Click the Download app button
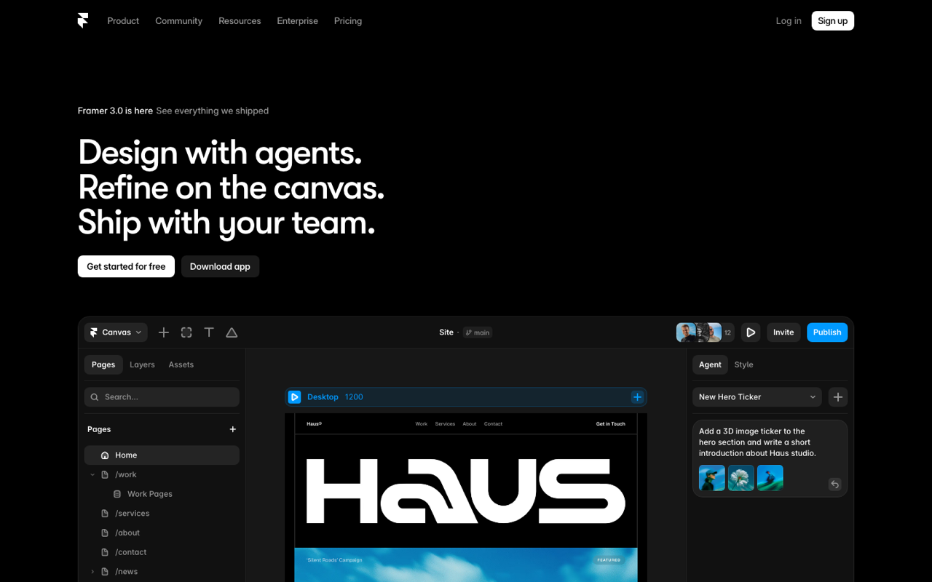Image resolution: width=932 pixels, height=582 pixels. tap(220, 266)
